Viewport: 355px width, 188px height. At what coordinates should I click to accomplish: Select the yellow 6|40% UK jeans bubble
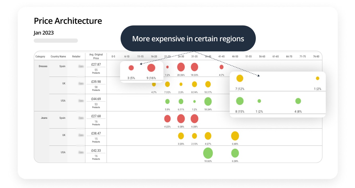click(235, 136)
